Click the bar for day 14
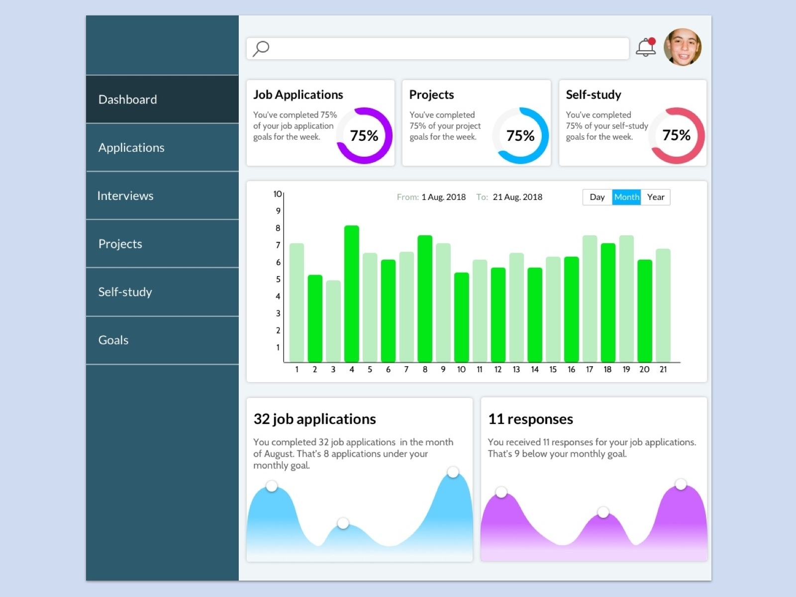 (535, 315)
